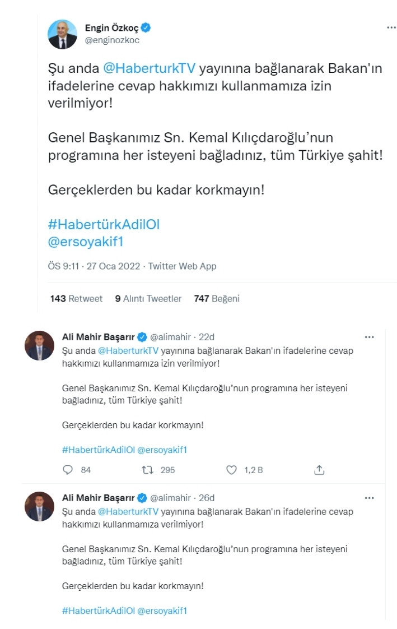Reply to Ali Mahir Başarır's tweet
This screenshot has width=397, height=629.
tap(68, 470)
